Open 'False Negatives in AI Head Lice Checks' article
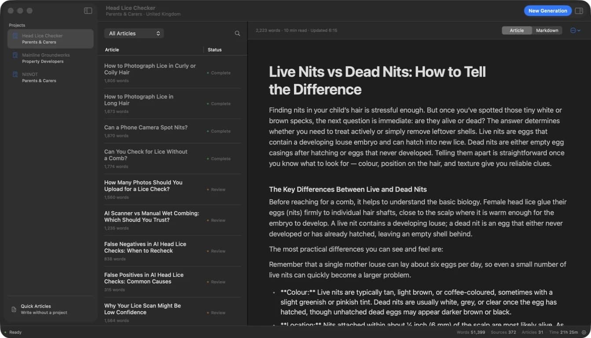The height and width of the screenshot is (338, 591). tap(173, 251)
